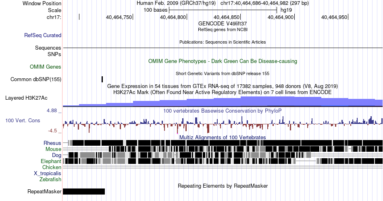383x201 pixels.
Task: Click the dbSNP variant marker
Action: pos(102,79)
